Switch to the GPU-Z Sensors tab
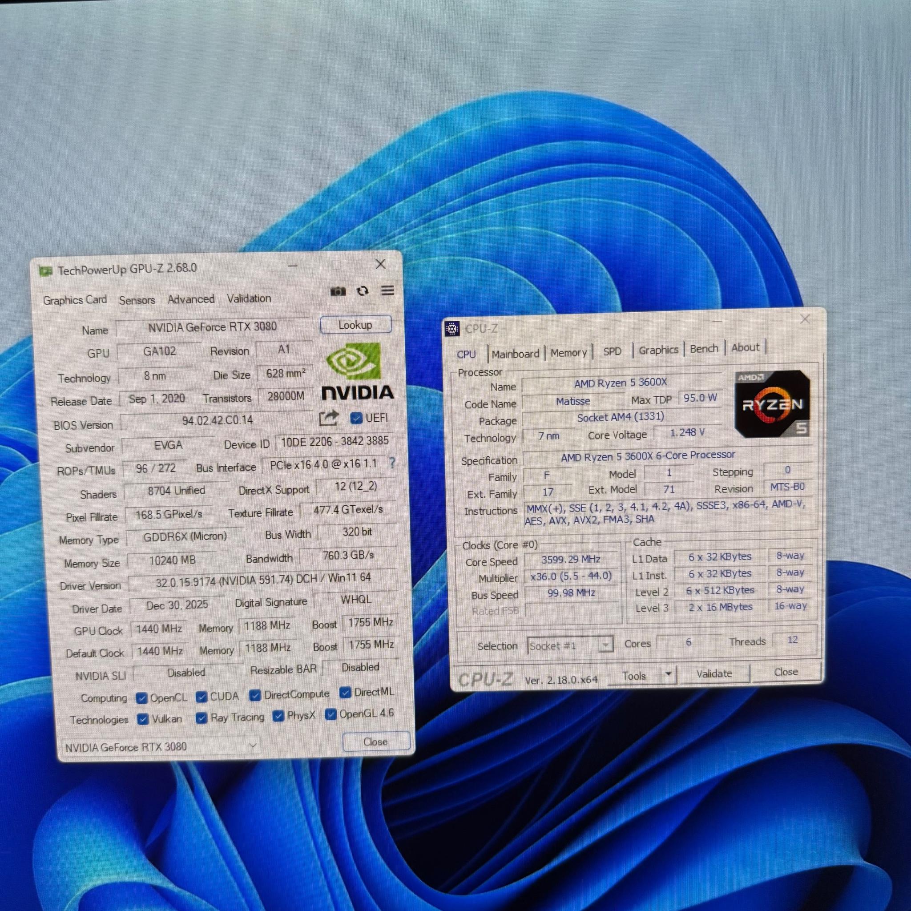 pos(137,300)
